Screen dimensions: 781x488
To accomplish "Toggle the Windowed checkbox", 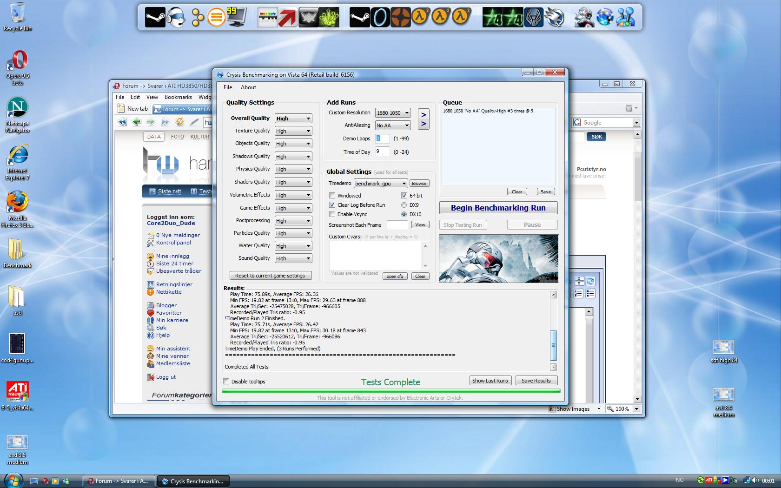I will click(332, 196).
